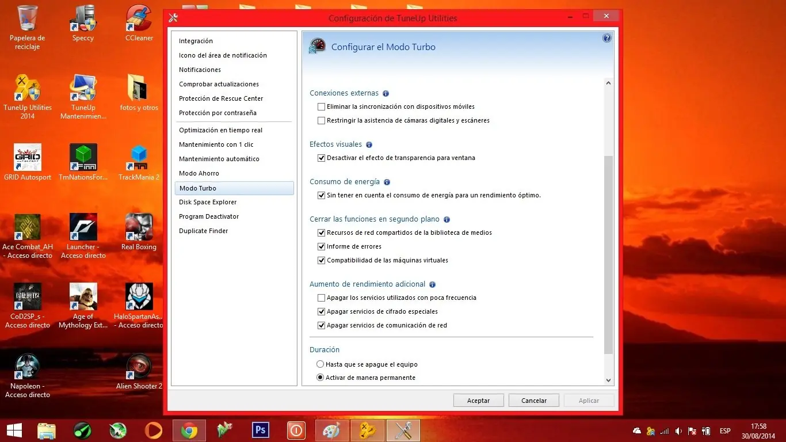Image resolution: width=786 pixels, height=442 pixels.
Task: Select the TuneUp Mantenimiento desktop shortcut
Action: pyautogui.click(x=83, y=97)
